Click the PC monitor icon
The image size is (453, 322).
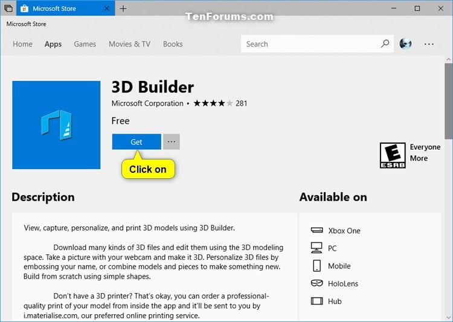316,248
